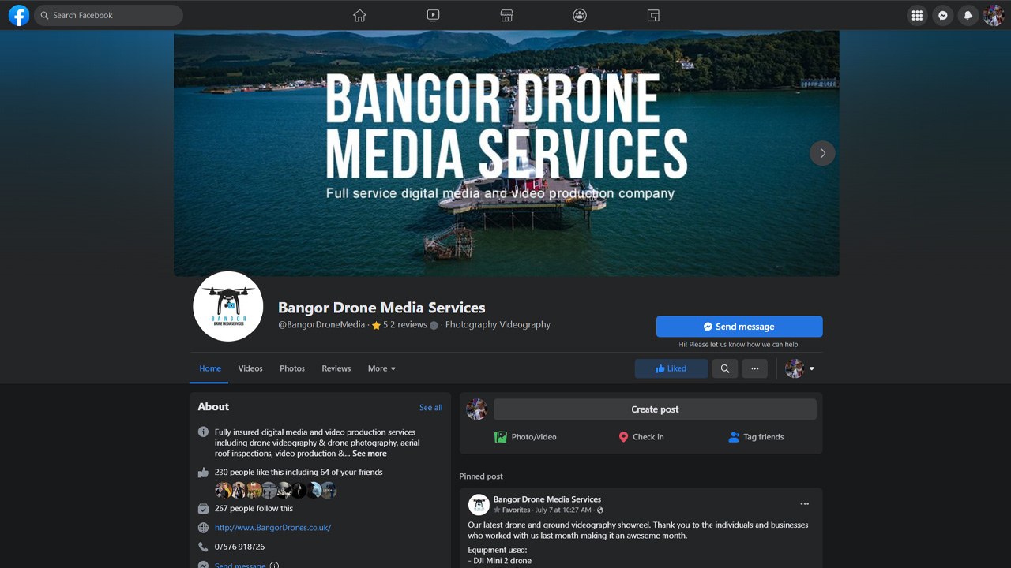
Task: Click the Facebook logo icon
Action: (x=19, y=15)
